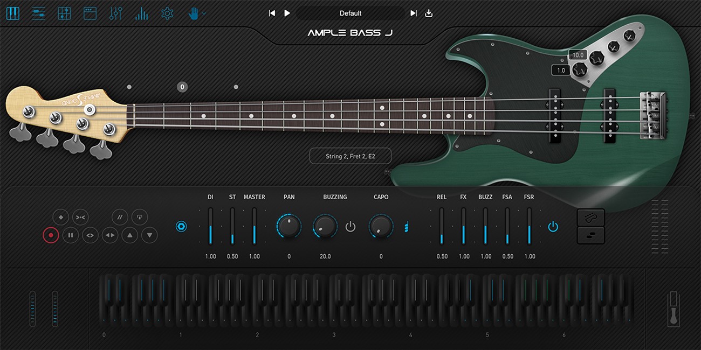The image size is (701, 350).
Task: Open the FX effects panel
Action: pyautogui.click(x=116, y=13)
